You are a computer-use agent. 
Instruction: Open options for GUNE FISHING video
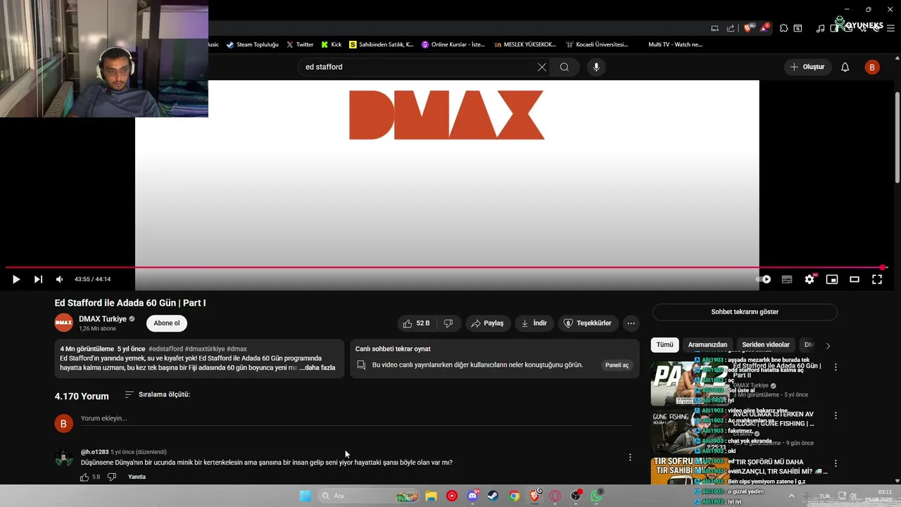[x=836, y=415]
